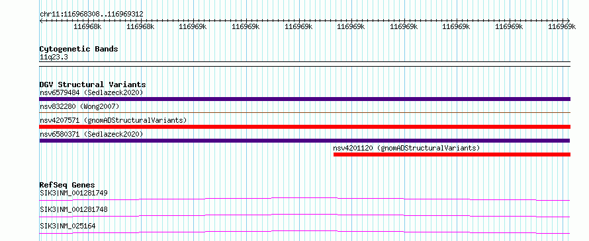Open variant nsv832280 (Wong2007) label
The height and width of the screenshot is (241, 589).
click(79, 106)
